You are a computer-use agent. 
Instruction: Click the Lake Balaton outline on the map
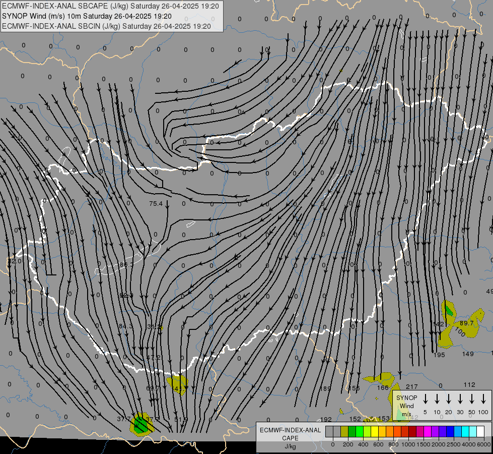click(127, 258)
